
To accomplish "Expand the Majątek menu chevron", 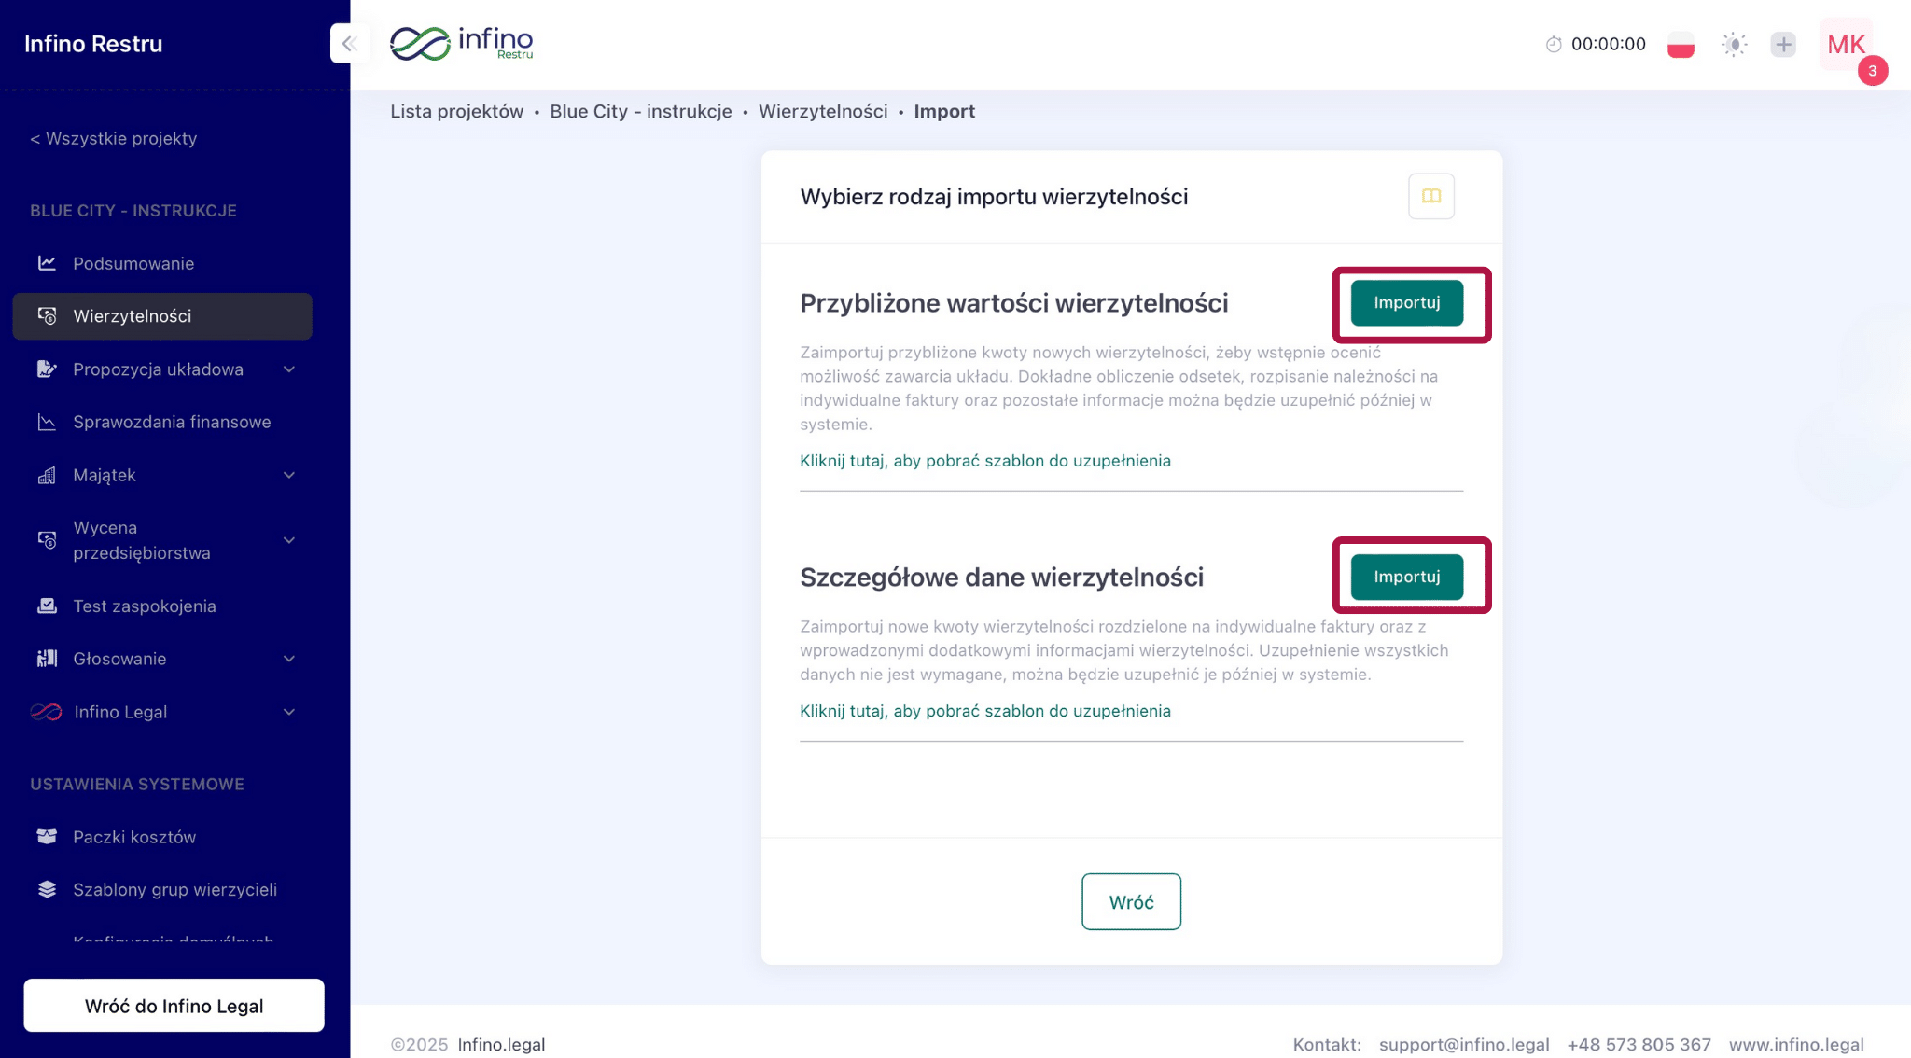I will tap(289, 475).
